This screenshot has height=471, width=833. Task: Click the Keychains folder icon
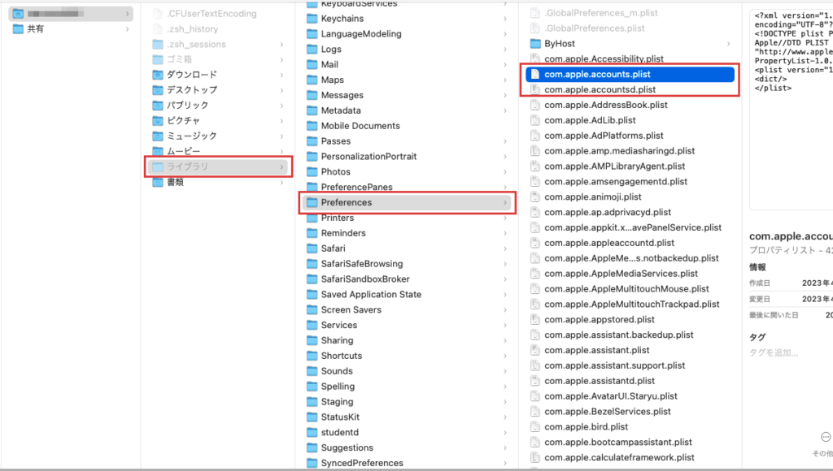coord(312,19)
